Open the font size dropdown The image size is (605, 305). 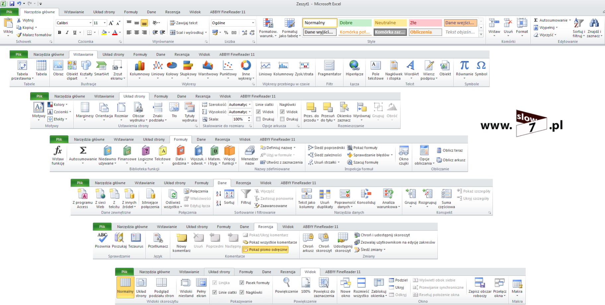(104, 23)
